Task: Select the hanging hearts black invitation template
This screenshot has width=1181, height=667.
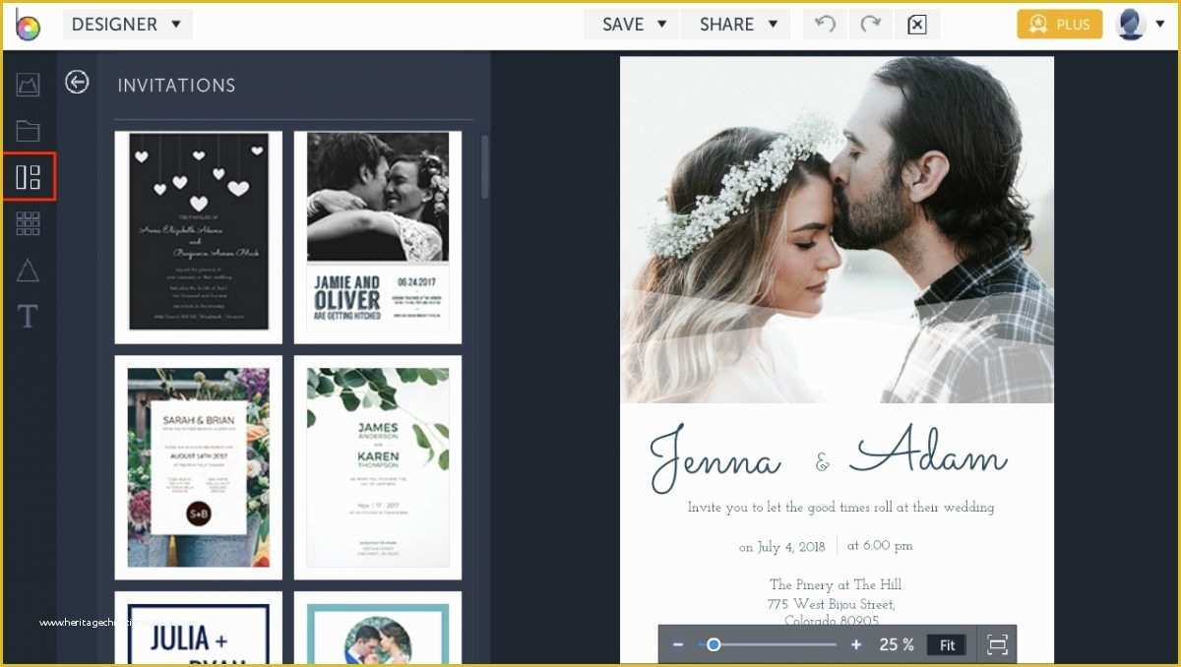Action: pos(199,237)
